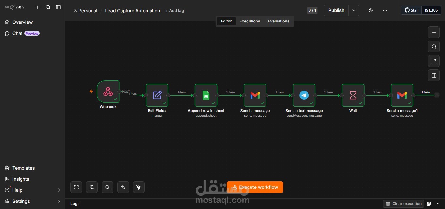Click the orange trigger lightning bolt icon
This screenshot has height=209, width=445.
91,91
